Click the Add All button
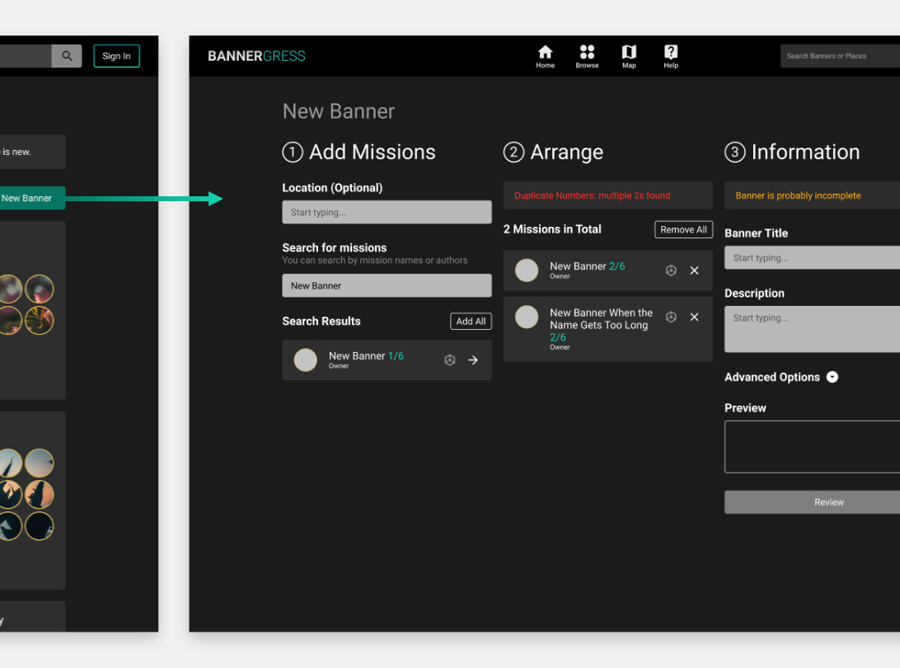Screen dimensions: 900x668 click(471, 322)
